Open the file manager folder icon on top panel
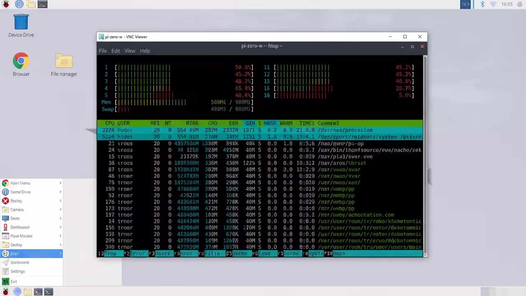Viewport: 526px width, 296px height. click(x=31, y=5)
